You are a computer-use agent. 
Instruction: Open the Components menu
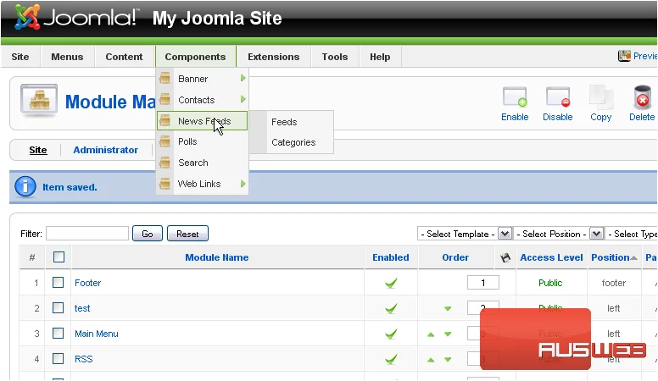pos(195,57)
